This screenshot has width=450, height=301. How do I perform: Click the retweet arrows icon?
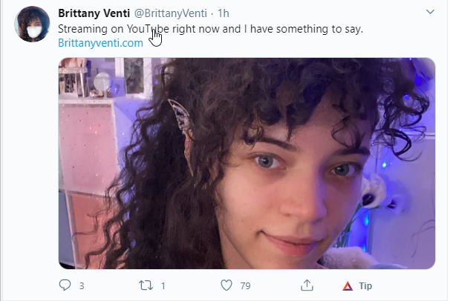pos(146,285)
